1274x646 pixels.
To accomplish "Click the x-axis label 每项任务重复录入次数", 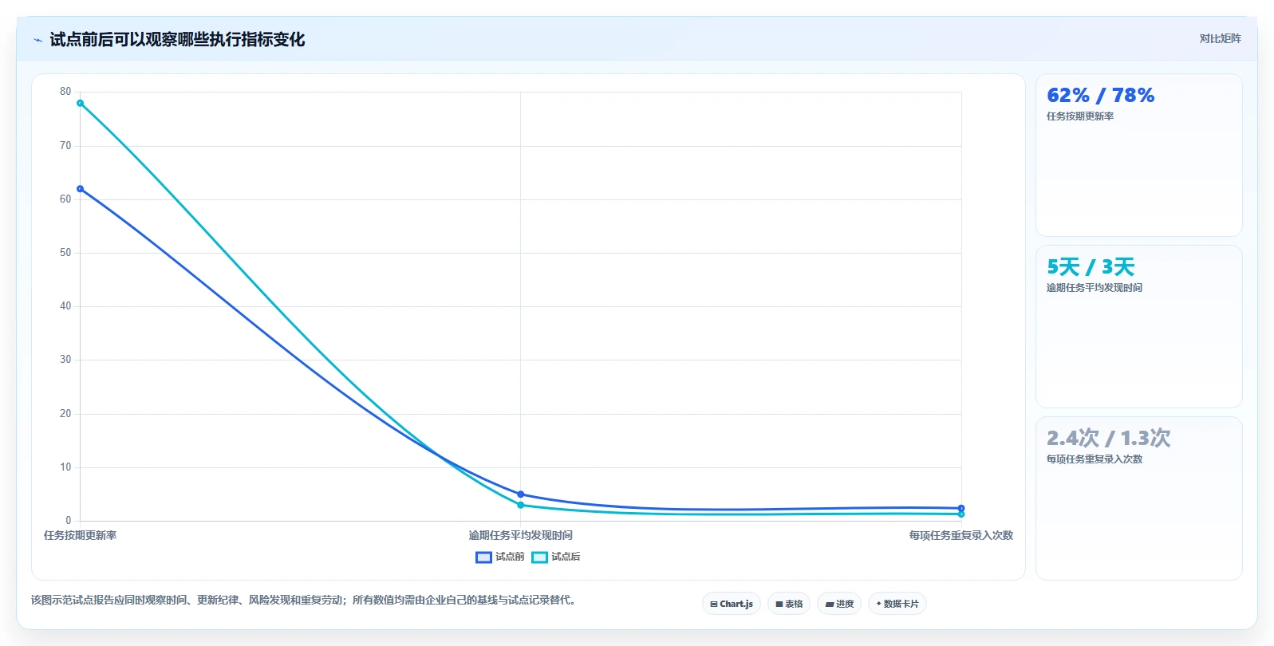I will coord(961,535).
